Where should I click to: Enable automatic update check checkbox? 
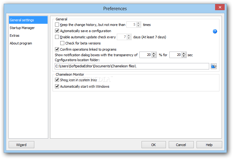(57, 37)
